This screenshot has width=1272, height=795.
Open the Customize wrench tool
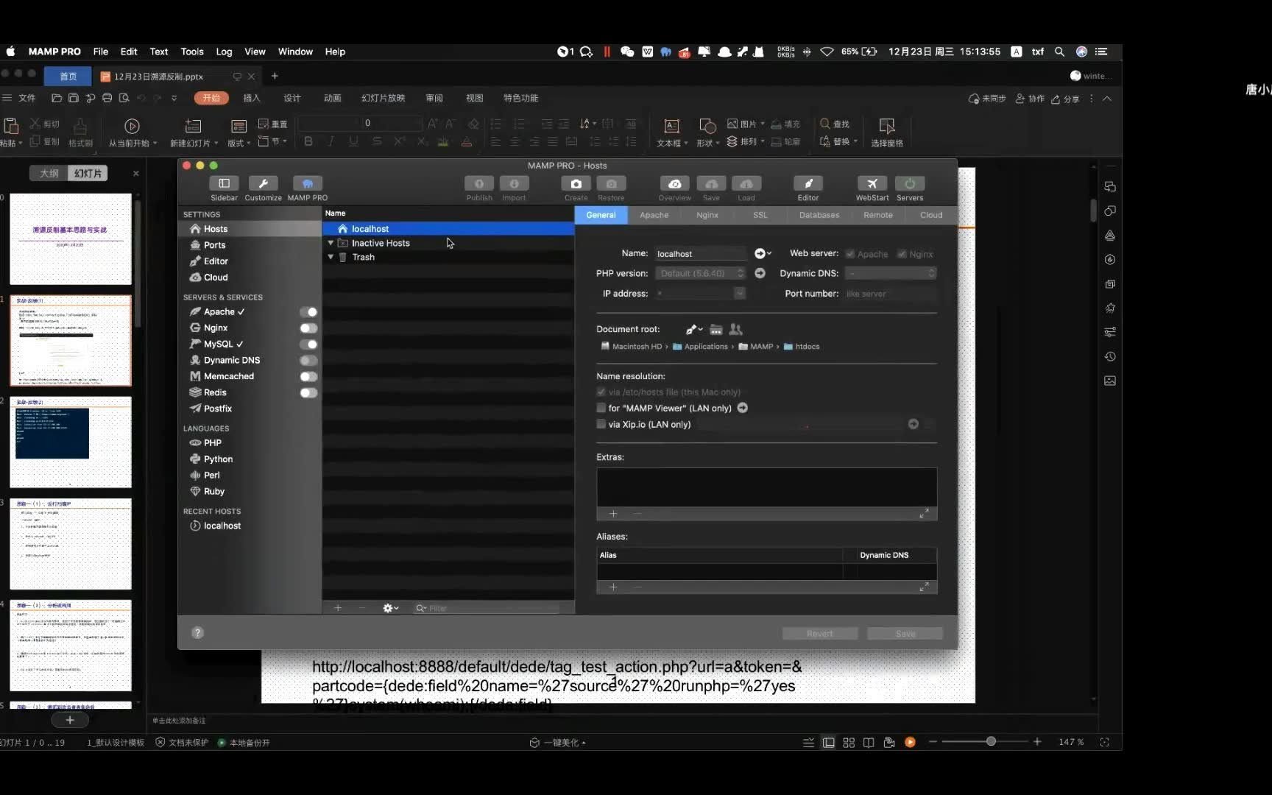(263, 183)
